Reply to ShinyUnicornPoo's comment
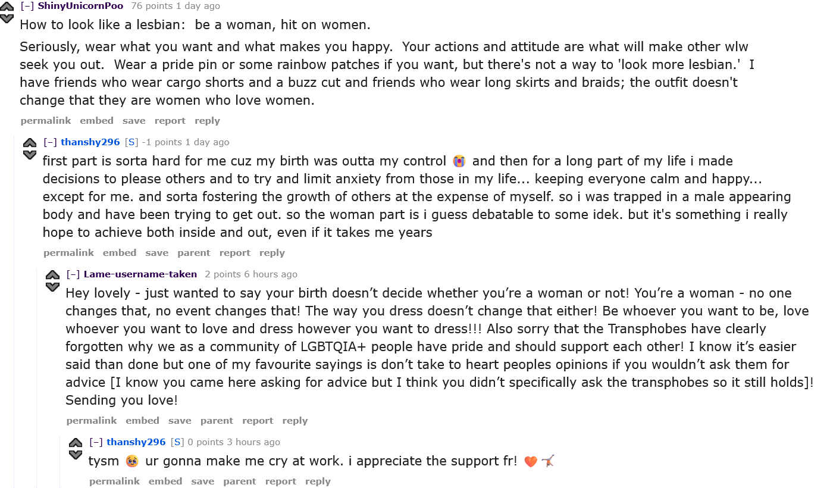Image resolution: width=827 pixels, height=488 pixels. coord(207,121)
